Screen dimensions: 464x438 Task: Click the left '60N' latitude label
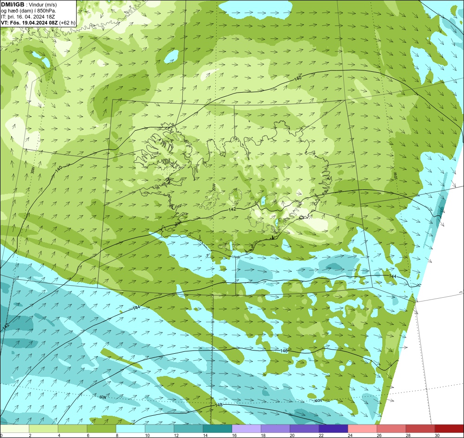click(103, 397)
